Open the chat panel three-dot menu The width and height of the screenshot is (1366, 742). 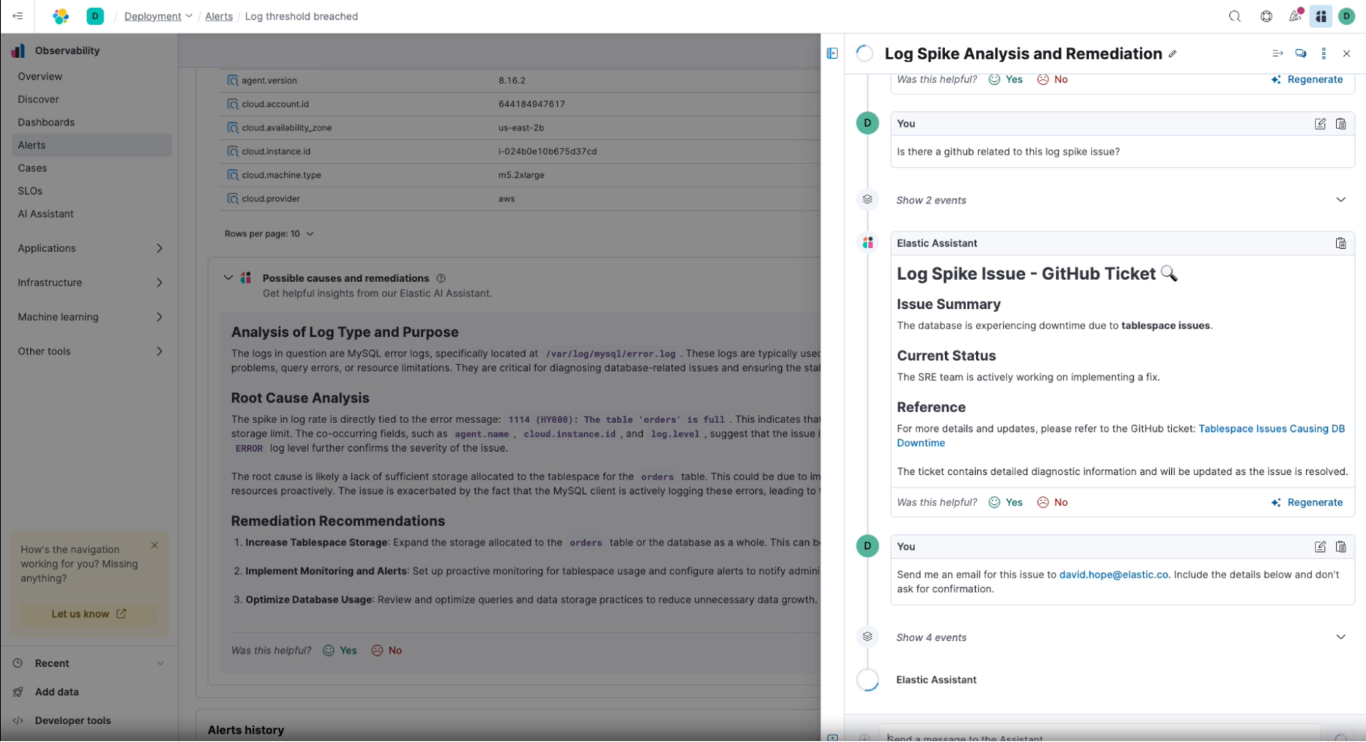(1323, 53)
